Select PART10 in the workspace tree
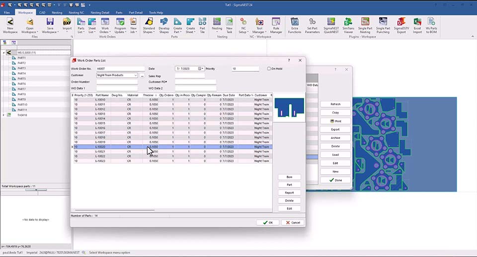 pyautogui.click(x=22, y=105)
